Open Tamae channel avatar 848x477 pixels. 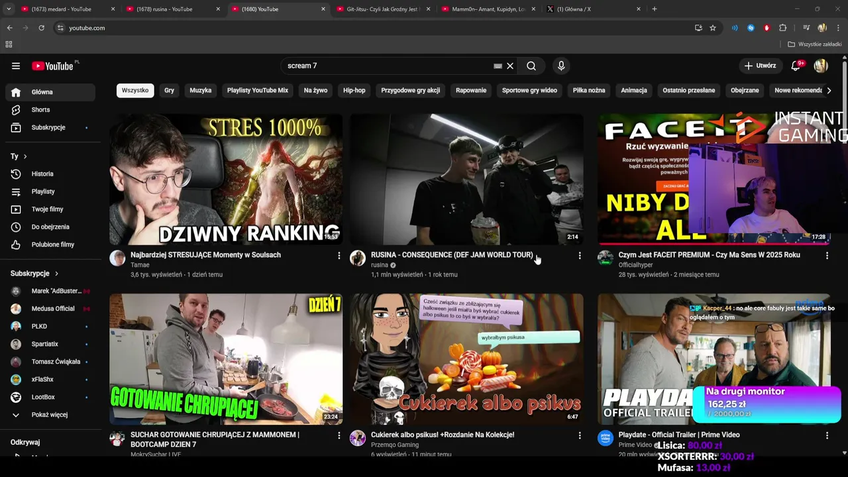click(117, 258)
